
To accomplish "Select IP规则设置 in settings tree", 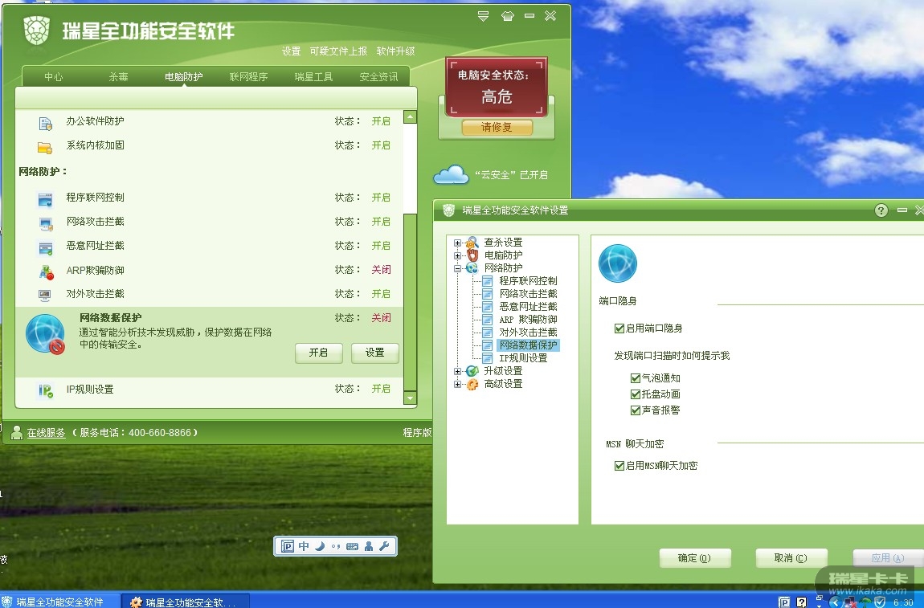I will (x=523, y=358).
